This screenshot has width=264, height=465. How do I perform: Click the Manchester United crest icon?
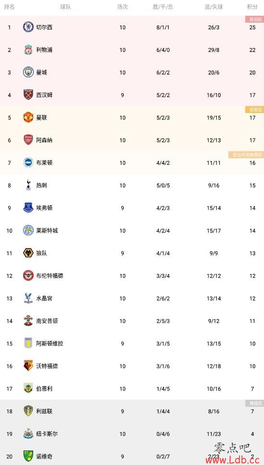28,117
